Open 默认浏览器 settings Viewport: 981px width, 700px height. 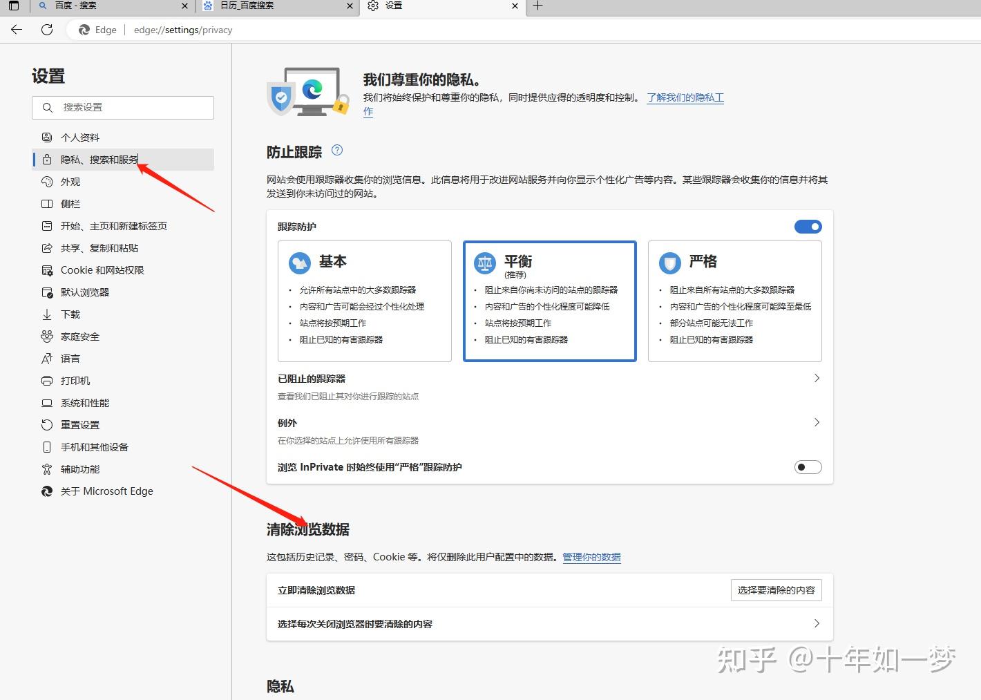[x=84, y=292]
